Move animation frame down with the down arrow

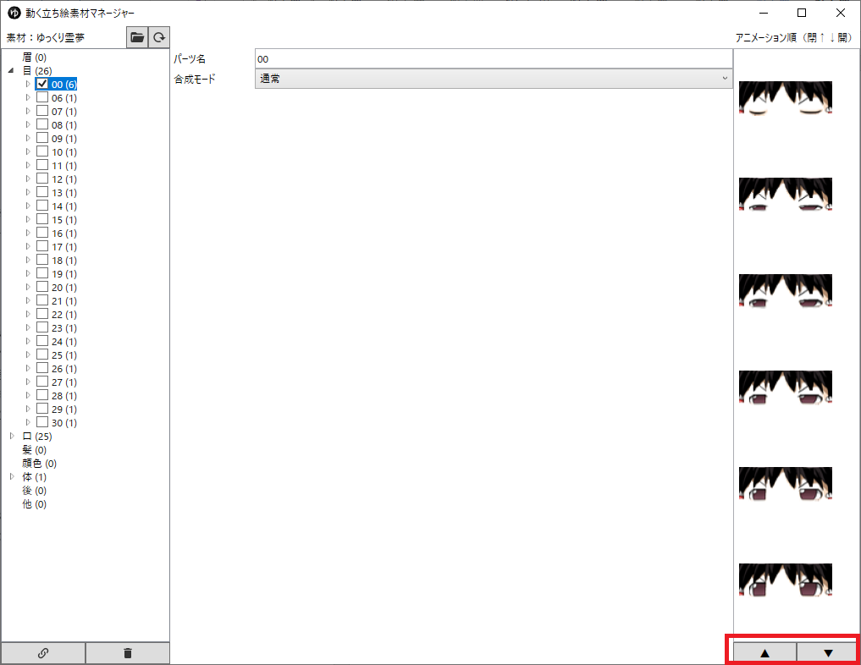pyautogui.click(x=828, y=653)
